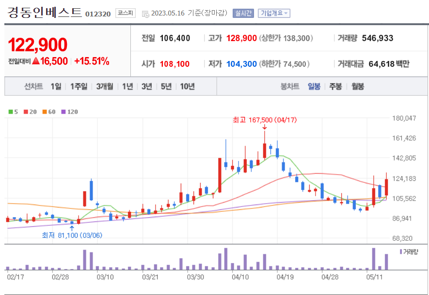This screenshot has height=295, width=429.
Task: Click the opening price 108,100
Action: 175,64
